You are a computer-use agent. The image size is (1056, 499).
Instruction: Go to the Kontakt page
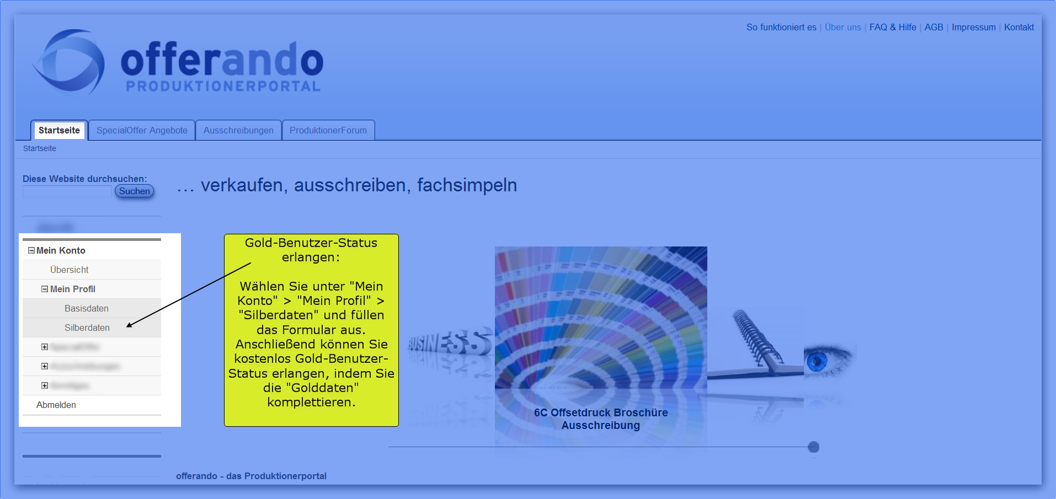click(x=1018, y=27)
